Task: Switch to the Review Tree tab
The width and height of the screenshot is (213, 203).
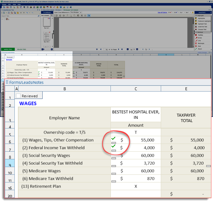Action: click(x=22, y=49)
